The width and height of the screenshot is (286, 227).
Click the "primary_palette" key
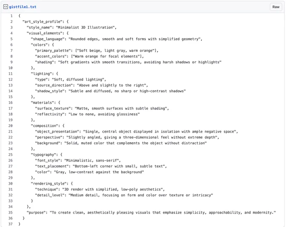coord(53,51)
